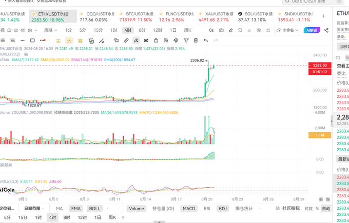Select the 15分 timeframe in the top bar

98,30
